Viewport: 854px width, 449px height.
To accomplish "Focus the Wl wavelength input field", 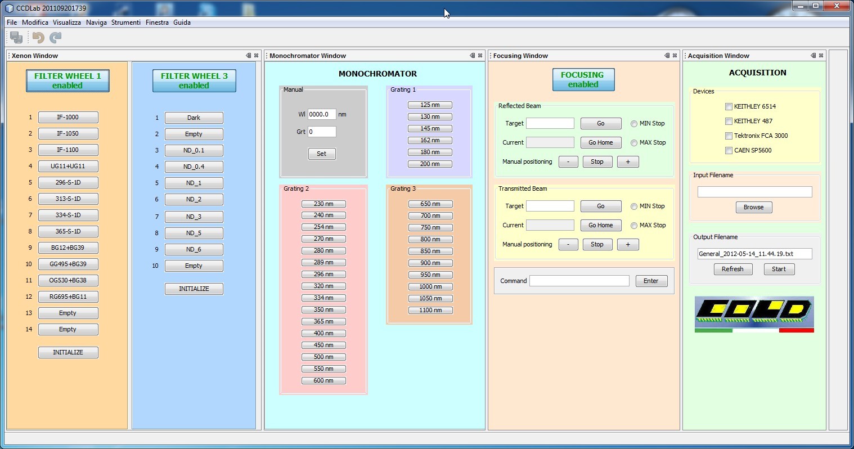I will click(322, 114).
